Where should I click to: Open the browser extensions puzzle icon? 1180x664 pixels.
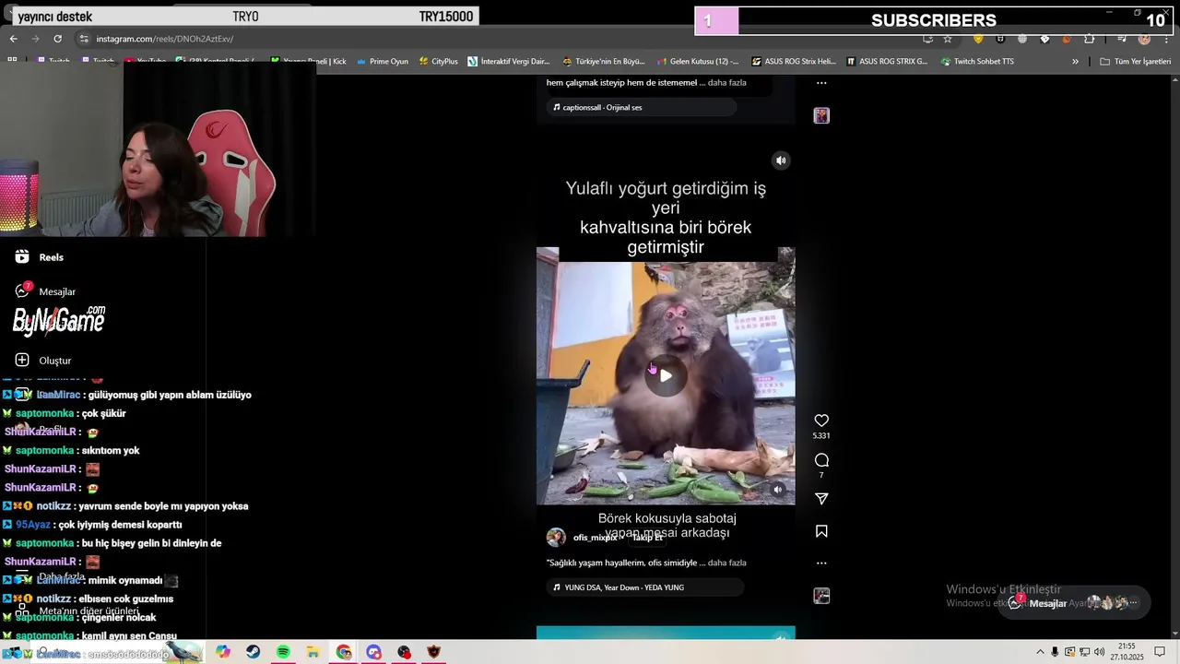(x=1090, y=39)
